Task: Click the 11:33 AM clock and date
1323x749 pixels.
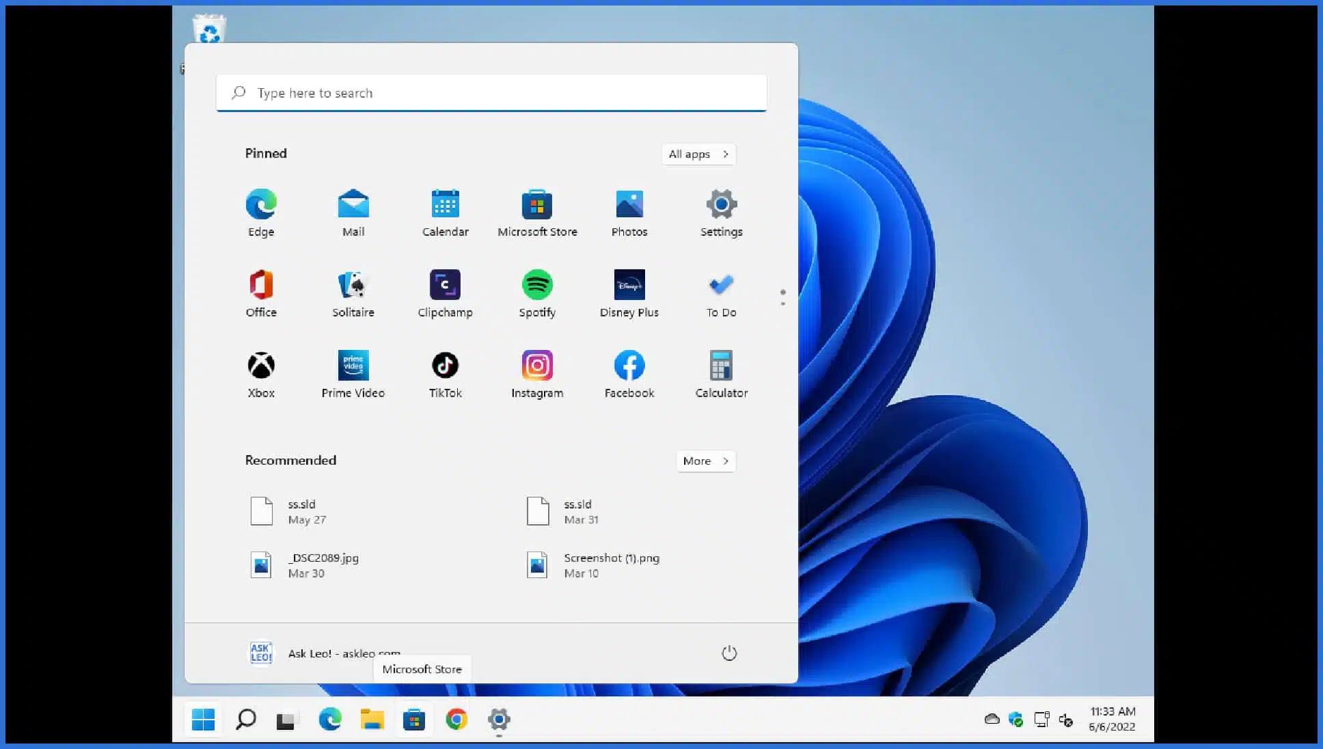Action: 1113,719
